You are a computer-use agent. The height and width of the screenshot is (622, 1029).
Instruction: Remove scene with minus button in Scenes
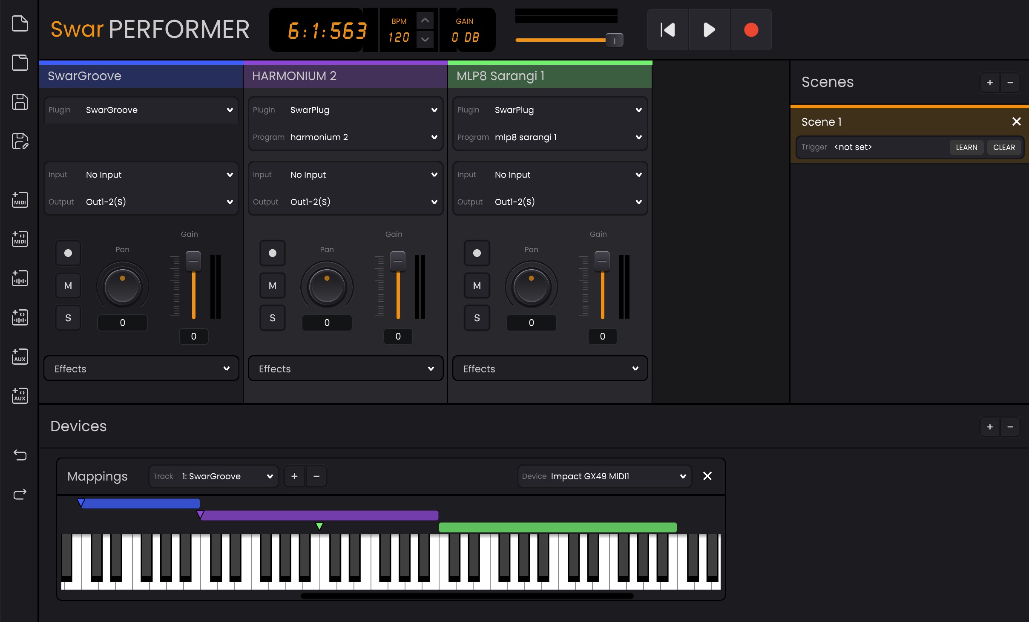coord(1010,83)
